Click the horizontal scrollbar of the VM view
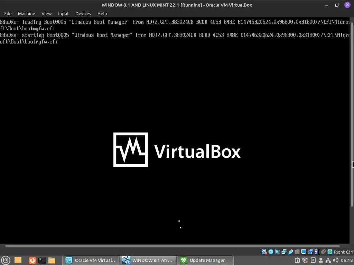This screenshot has height=265, width=354. 172,246
